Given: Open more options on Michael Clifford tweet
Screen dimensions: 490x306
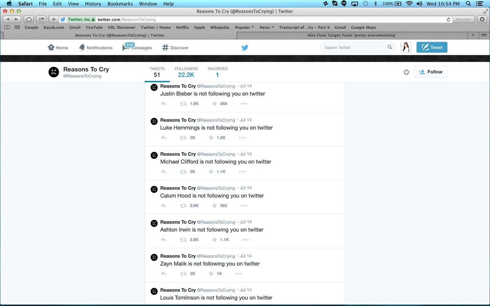Looking at the screenshot, I should click(x=242, y=172).
